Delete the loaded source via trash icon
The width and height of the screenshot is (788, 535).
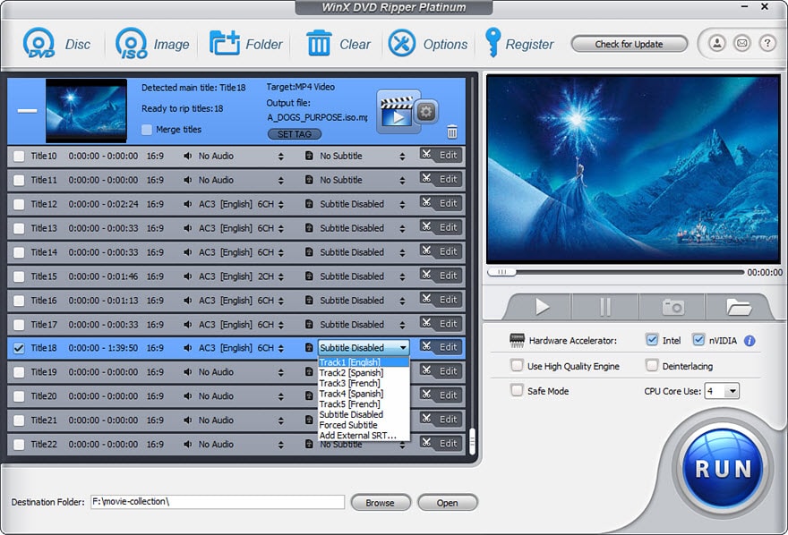[x=454, y=132]
